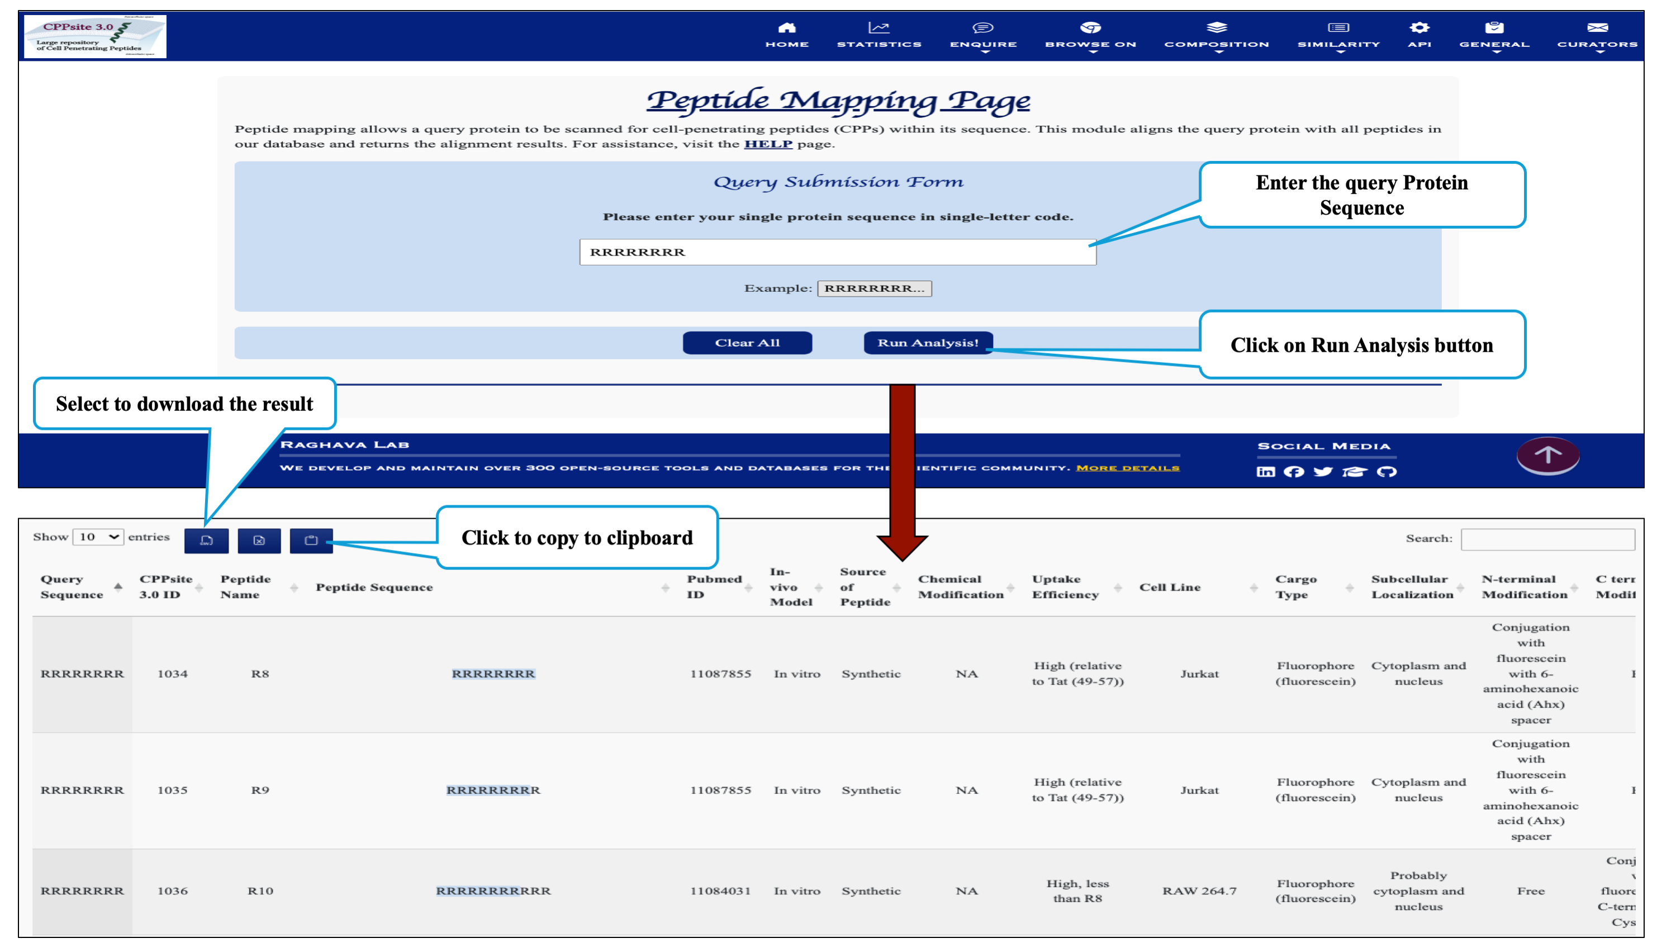Image resolution: width=1676 pixels, height=943 pixels.
Task: Click the CSV download icon button
Action: tap(206, 540)
